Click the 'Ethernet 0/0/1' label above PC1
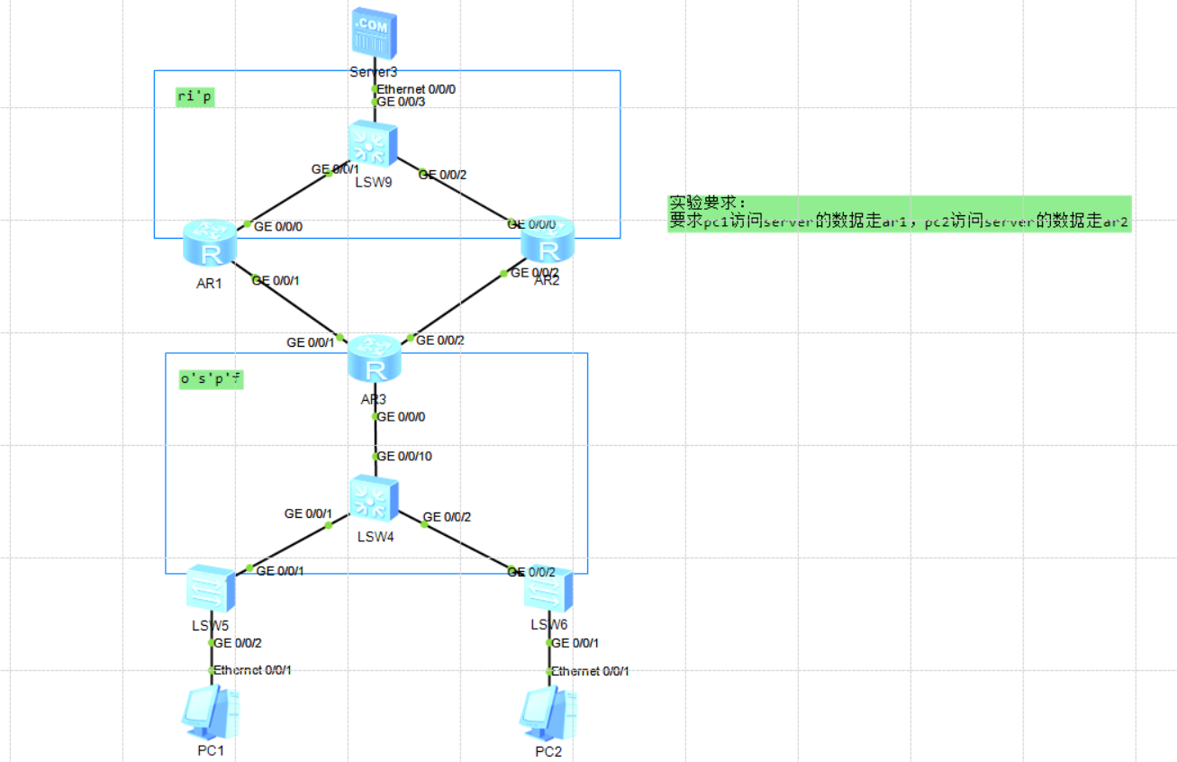This screenshot has height=762, width=1177. (x=252, y=670)
